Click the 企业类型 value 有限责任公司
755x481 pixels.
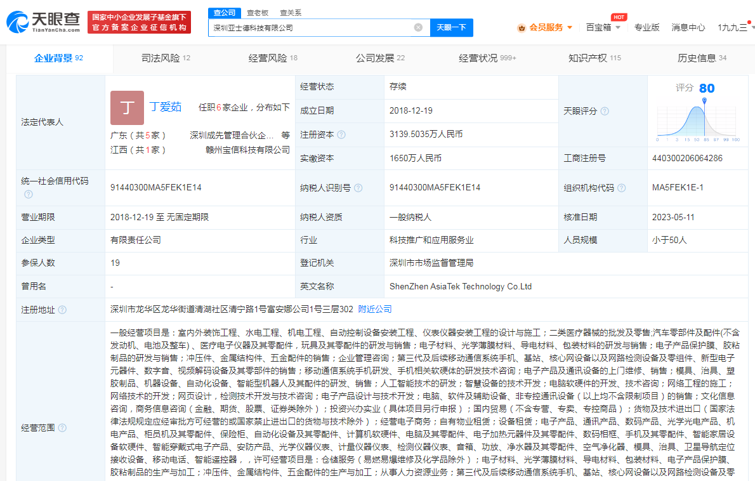pos(135,240)
